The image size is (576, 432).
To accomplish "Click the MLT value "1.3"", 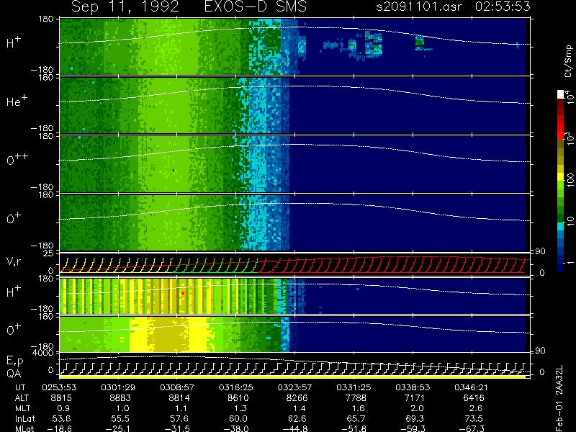I will 240,408.
